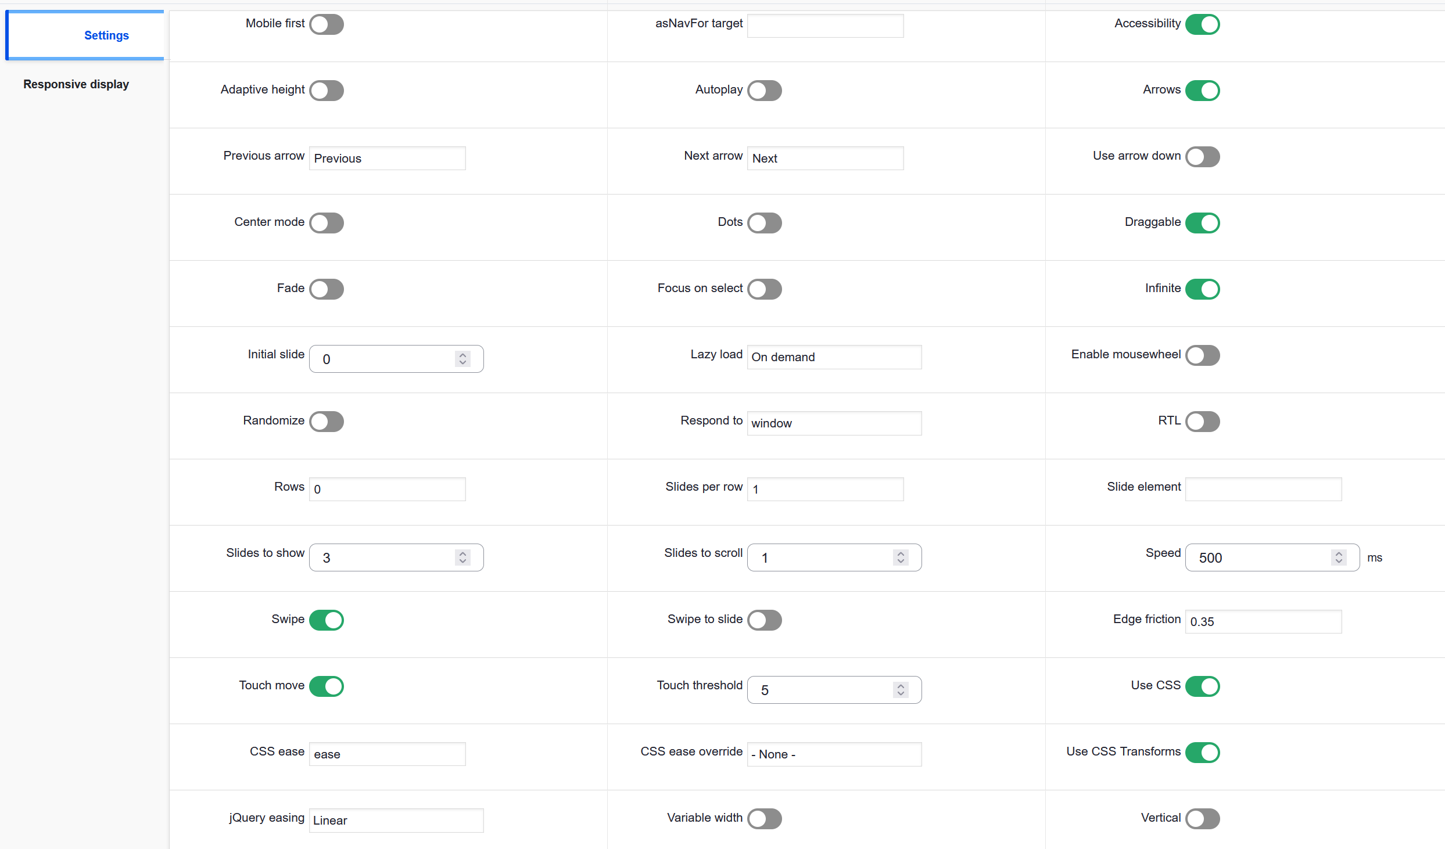The height and width of the screenshot is (849, 1445).
Task: Increment the Slides to show value
Action: point(462,553)
